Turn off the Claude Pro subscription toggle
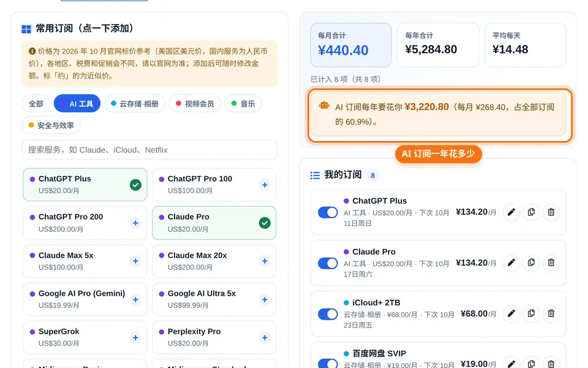The height and width of the screenshot is (368, 588). click(328, 263)
